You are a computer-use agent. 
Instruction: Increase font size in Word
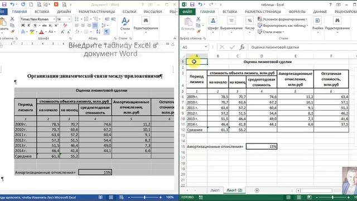tap(62, 32)
